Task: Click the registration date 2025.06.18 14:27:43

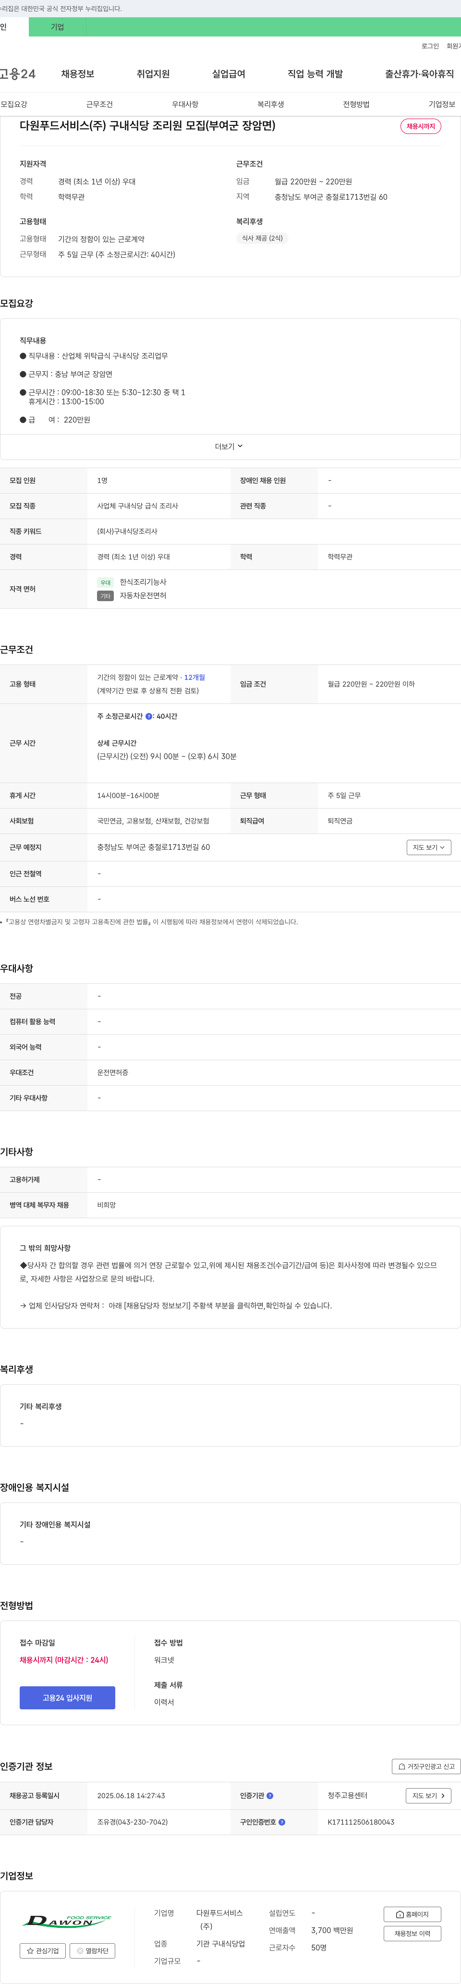Action: (131, 1795)
